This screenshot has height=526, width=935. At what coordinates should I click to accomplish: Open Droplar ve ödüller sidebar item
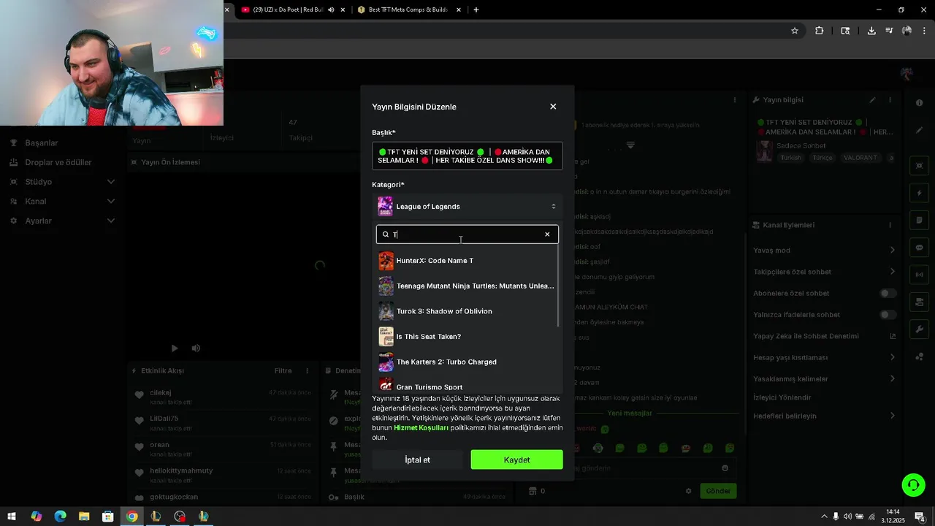coord(58,162)
